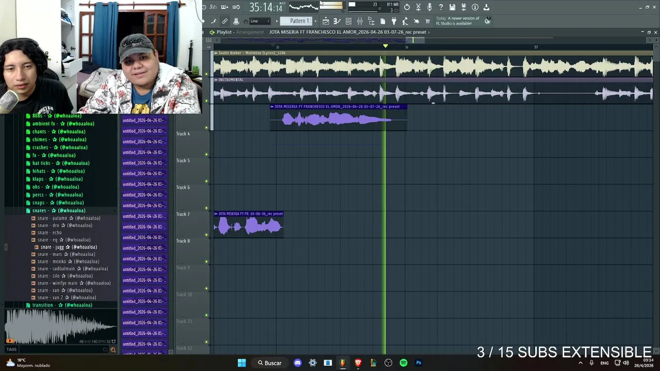Add a new pattern with plus button
This screenshot has height=371, width=660.
click(x=316, y=21)
